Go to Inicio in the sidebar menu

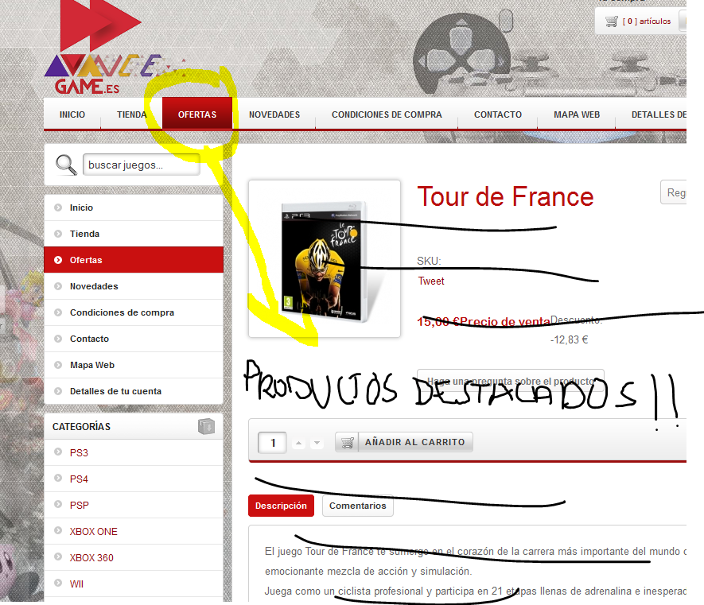(x=134, y=207)
